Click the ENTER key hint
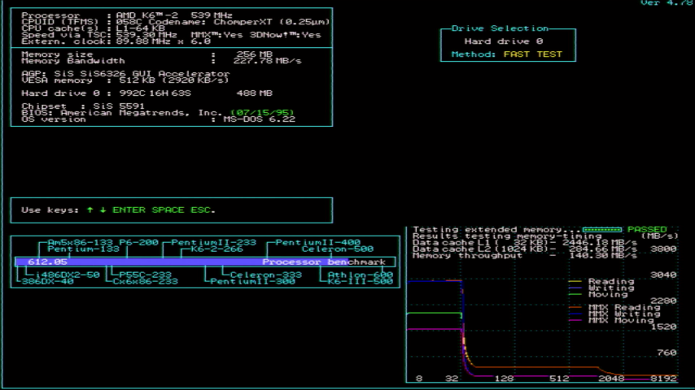 [x=129, y=210]
